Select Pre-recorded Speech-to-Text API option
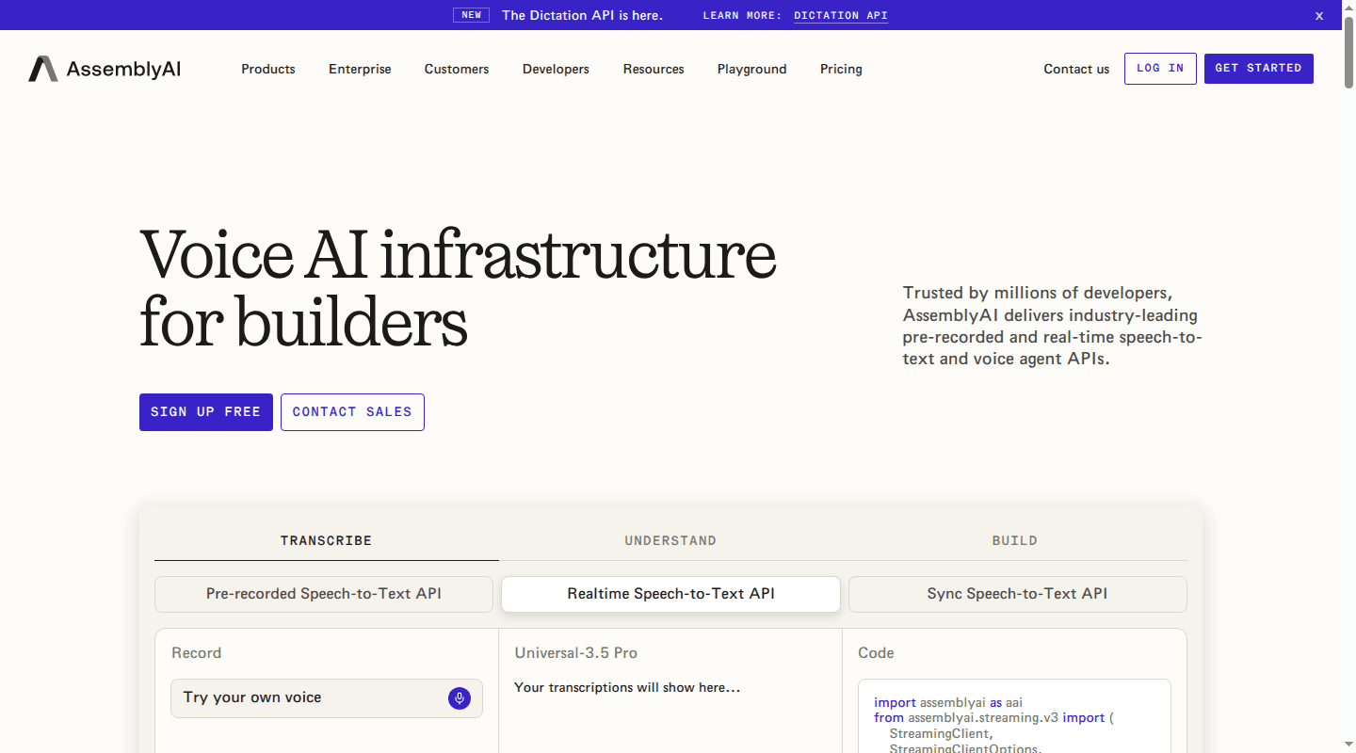 [x=324, y=594]
